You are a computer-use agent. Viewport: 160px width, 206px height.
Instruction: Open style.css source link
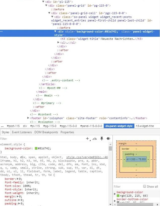(87, 157)
